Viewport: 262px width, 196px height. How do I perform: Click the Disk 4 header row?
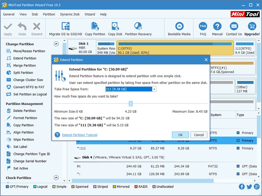(123, 157)
